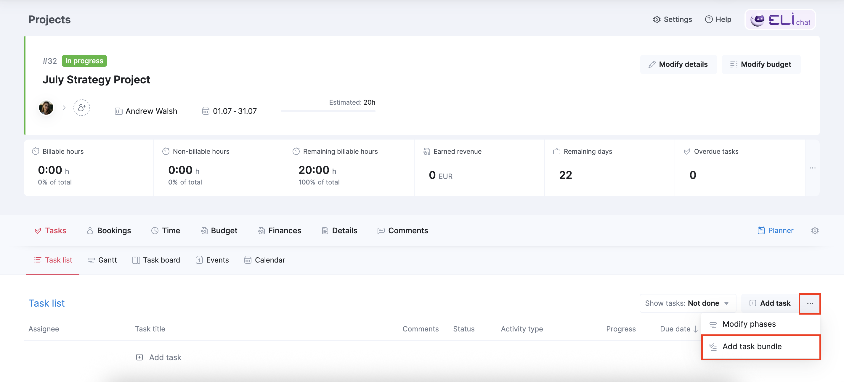The height and width of the screenshot is (382, 844).
Task: Expand team members chevron next to avatar
Action: tap(64, 108)
